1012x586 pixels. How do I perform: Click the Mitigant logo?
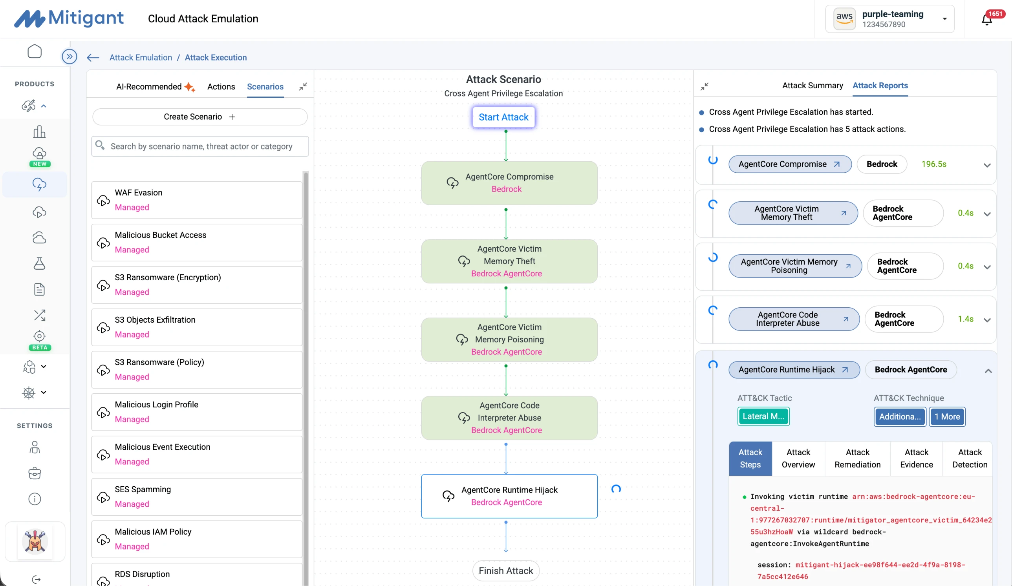tap(69, 18)
